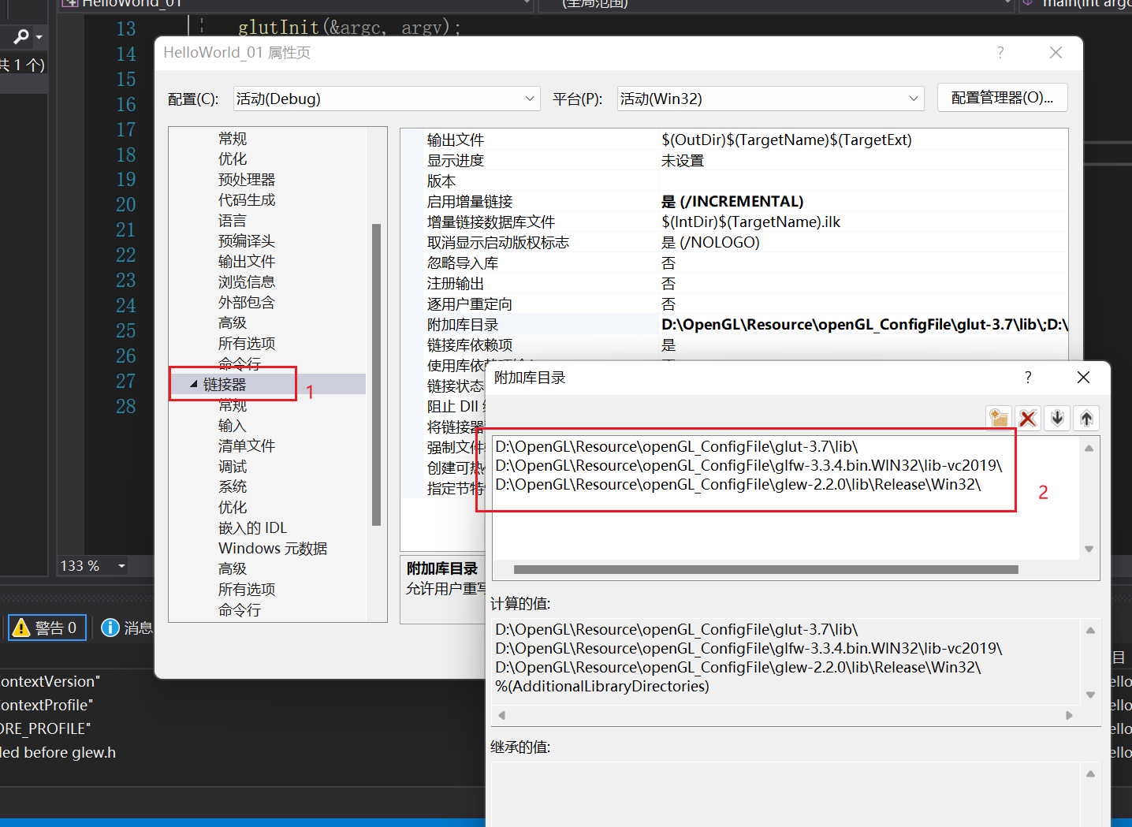
Task: Select 预处理器 in the tree
Action: pyautogui.click(x=247, y=180)
